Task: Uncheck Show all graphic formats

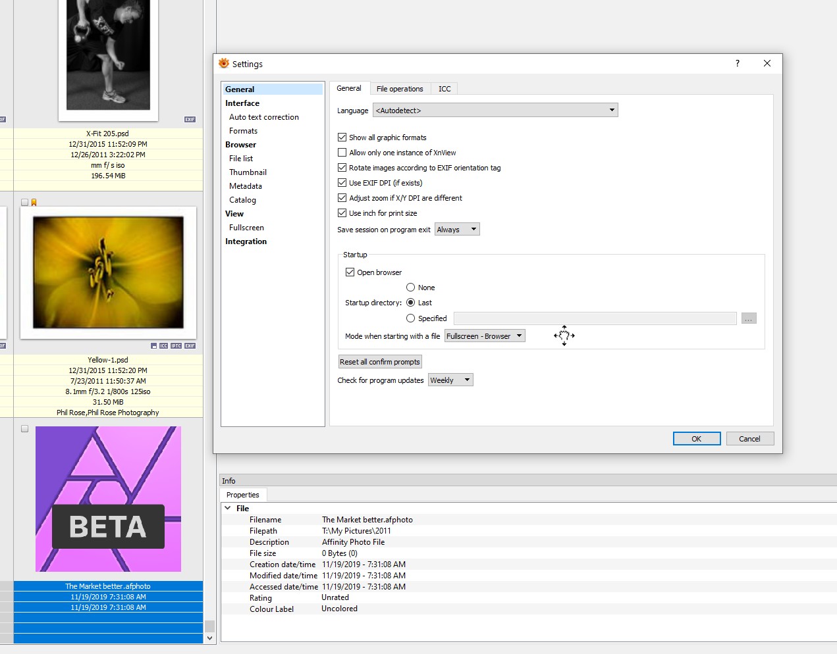Action: click(342, 138)
